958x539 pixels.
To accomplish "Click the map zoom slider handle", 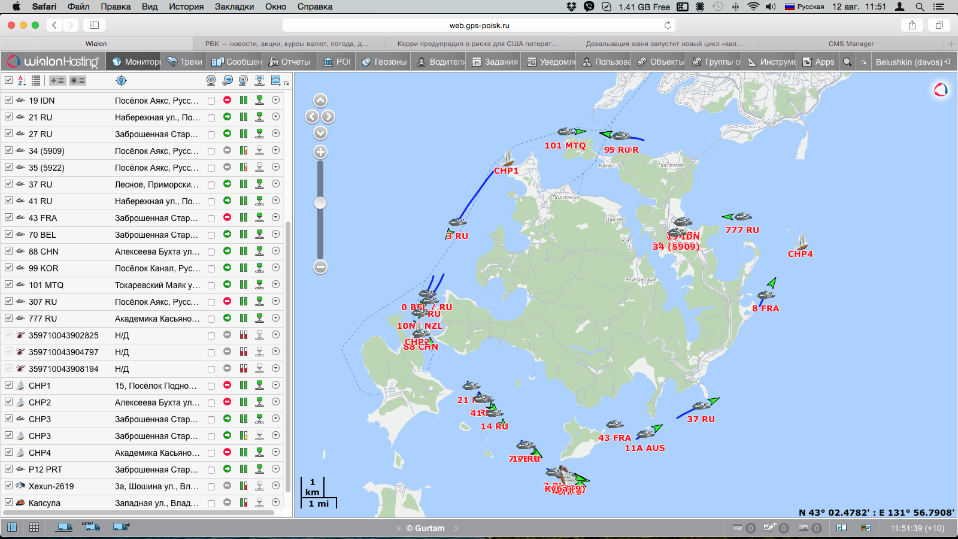I will (320, 203).
